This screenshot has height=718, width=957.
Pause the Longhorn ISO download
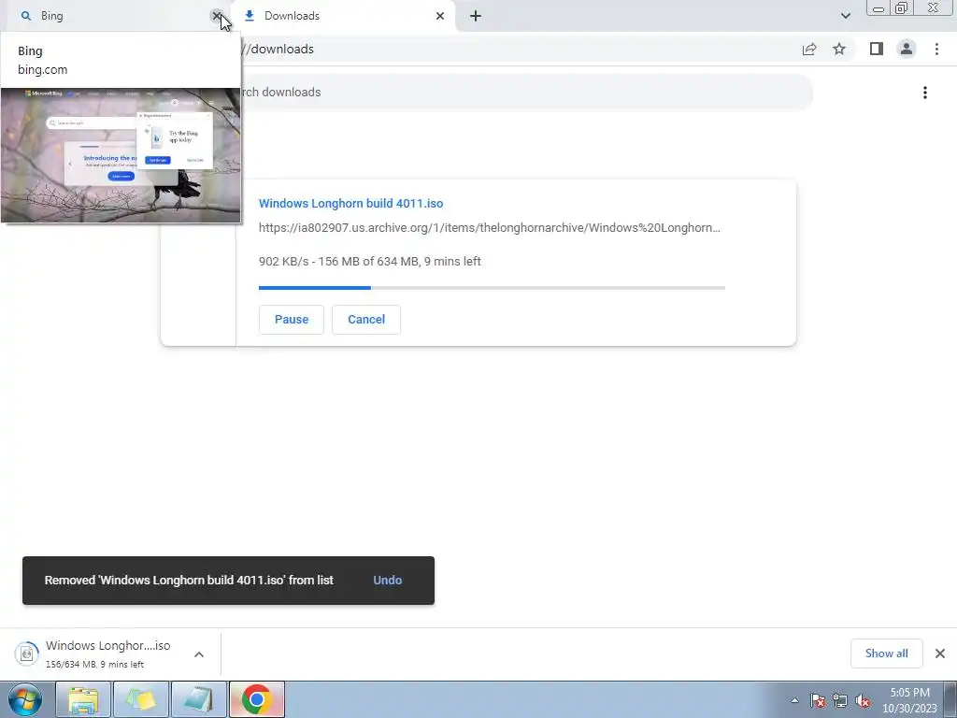coord(292,320)
